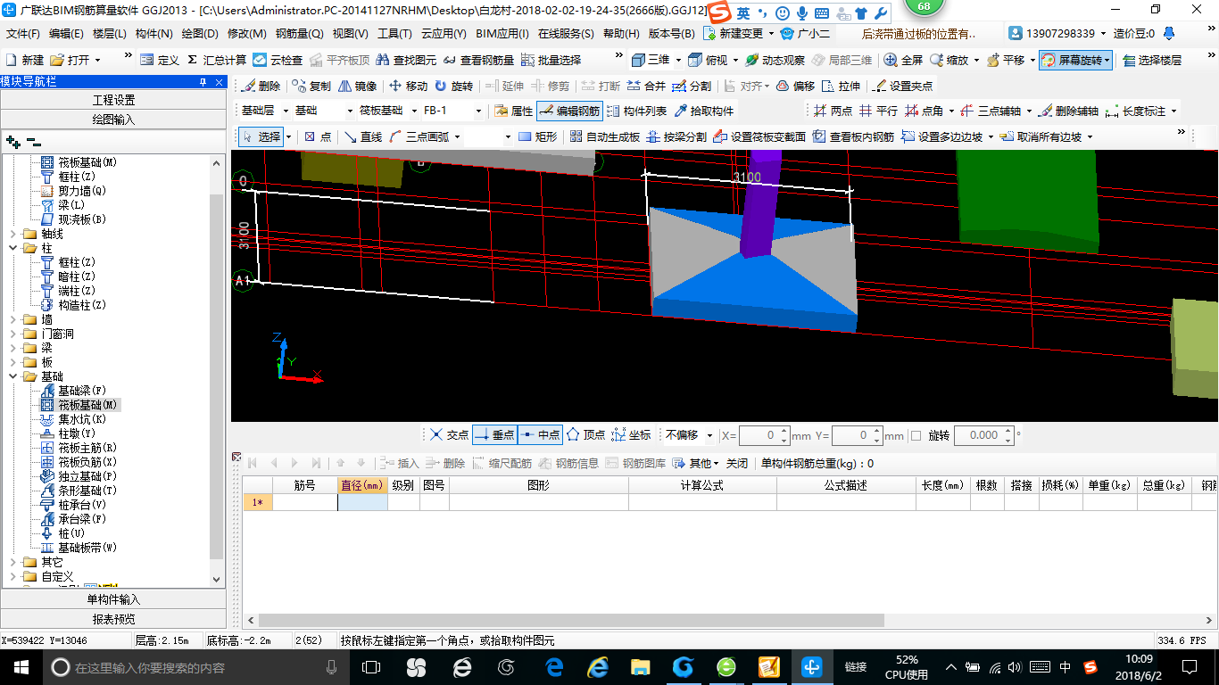Select the 平移 pan tool
The height and width of the screenshot is (685, 1219).
pos(1006,60)
